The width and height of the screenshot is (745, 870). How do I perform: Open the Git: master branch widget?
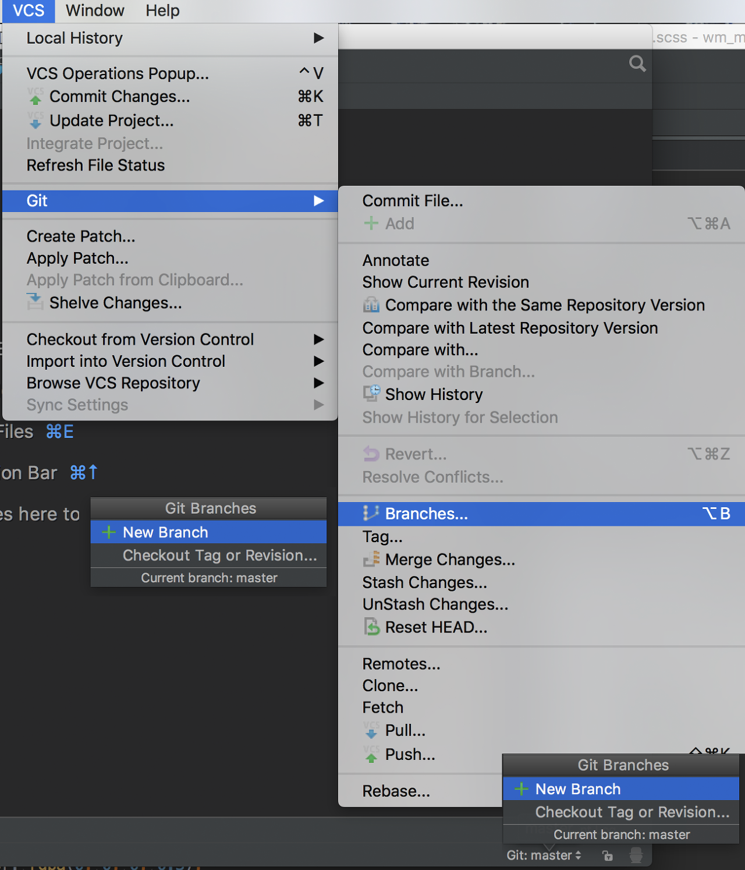(544, 855)
